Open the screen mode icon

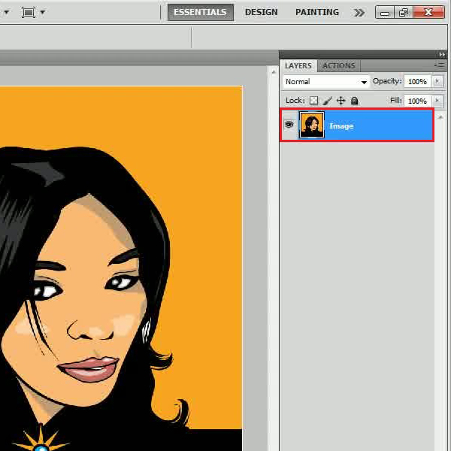29,12
